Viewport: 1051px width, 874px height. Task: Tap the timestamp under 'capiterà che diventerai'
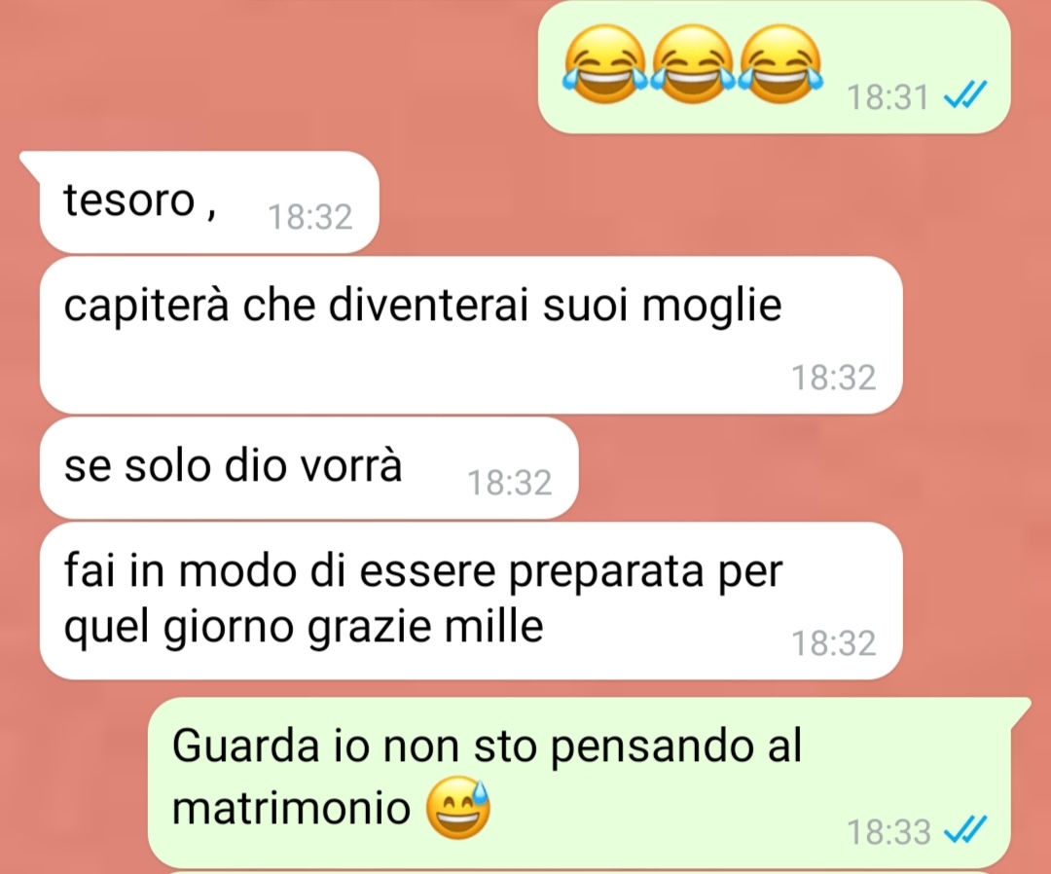[834, 378]
